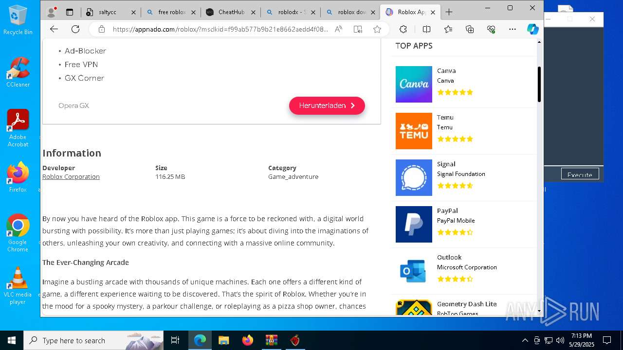Viewport: 623px width, 350px height.
Task: Open the PayPal app icon
Action: pyautogui.click(x=414, y=224)
